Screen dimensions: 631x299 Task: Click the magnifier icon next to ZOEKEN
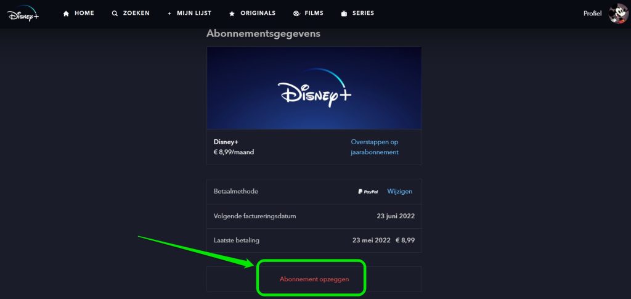click(115, 14)
